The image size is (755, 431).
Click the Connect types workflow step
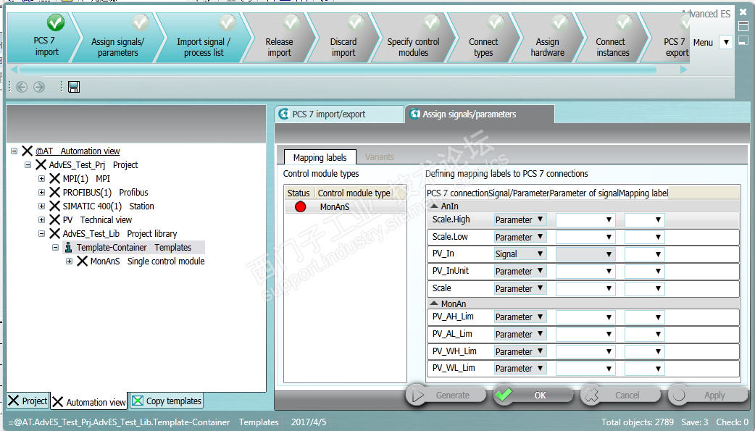(483, 38)
